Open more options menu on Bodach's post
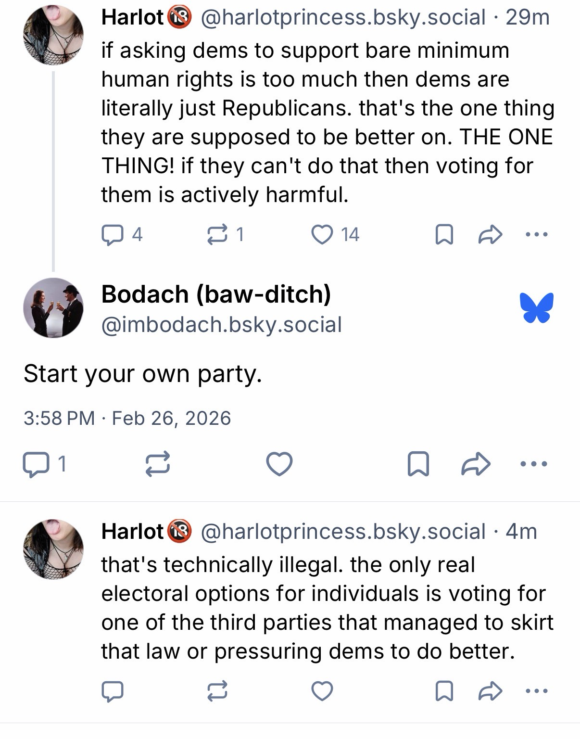Viewport: 580px width, 739px height. click(533, 464)
